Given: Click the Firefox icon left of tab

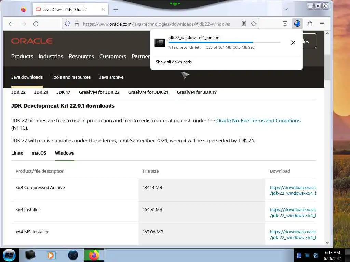Looking at the screenshot, I should click(24, 9).
